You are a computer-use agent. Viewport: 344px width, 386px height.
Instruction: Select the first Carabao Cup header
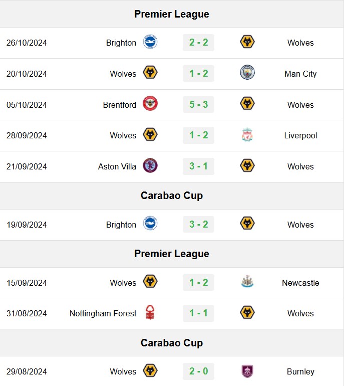(172, 196)
